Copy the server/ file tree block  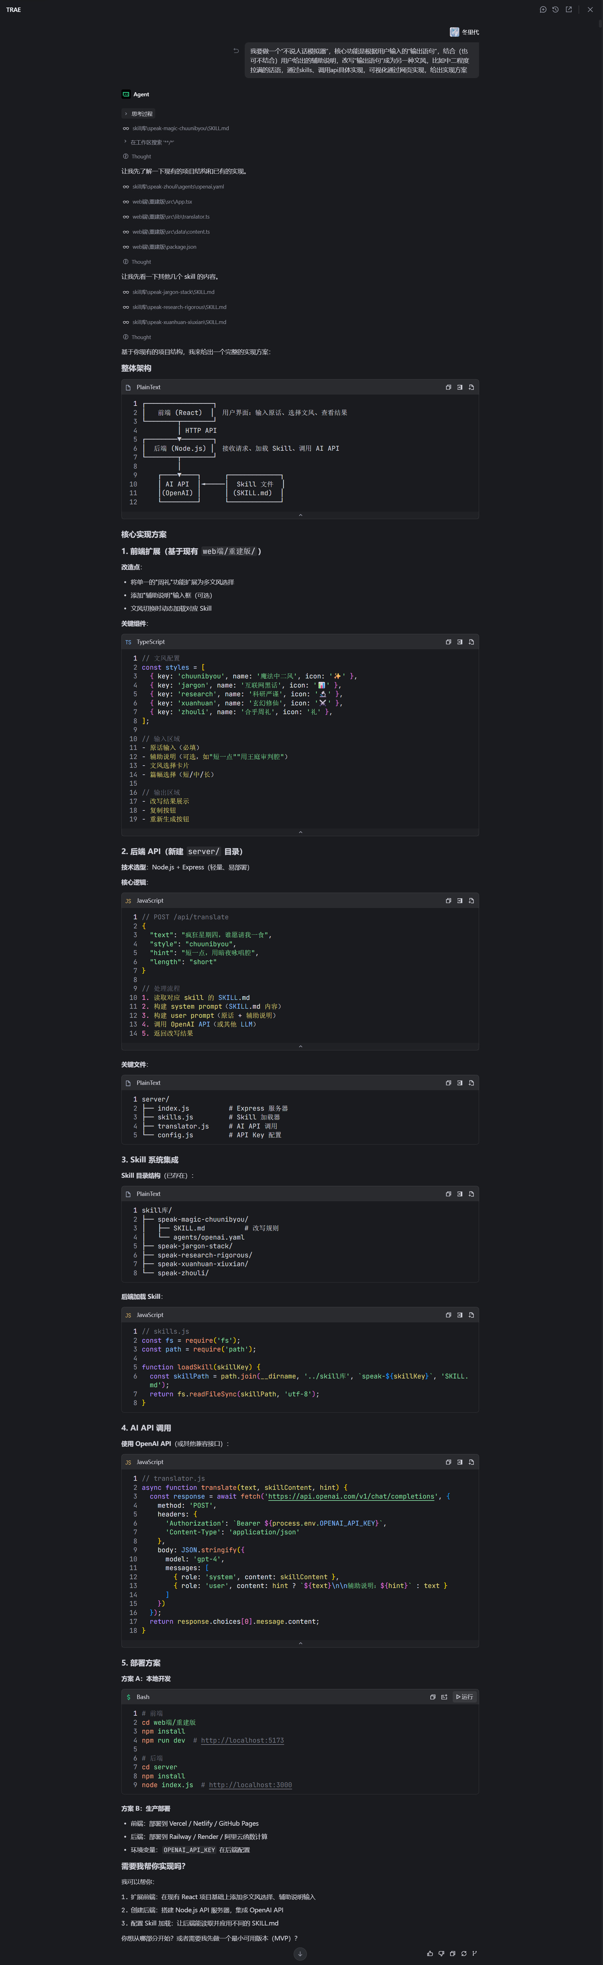click(448, 1083)
